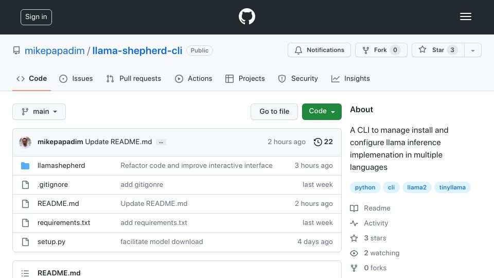
Task: Click the file icon next to setup.py
Action: 25,242
